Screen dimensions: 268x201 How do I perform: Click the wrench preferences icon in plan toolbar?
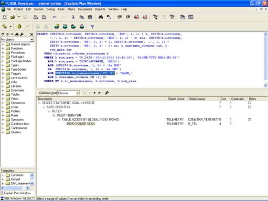point(107,93)
